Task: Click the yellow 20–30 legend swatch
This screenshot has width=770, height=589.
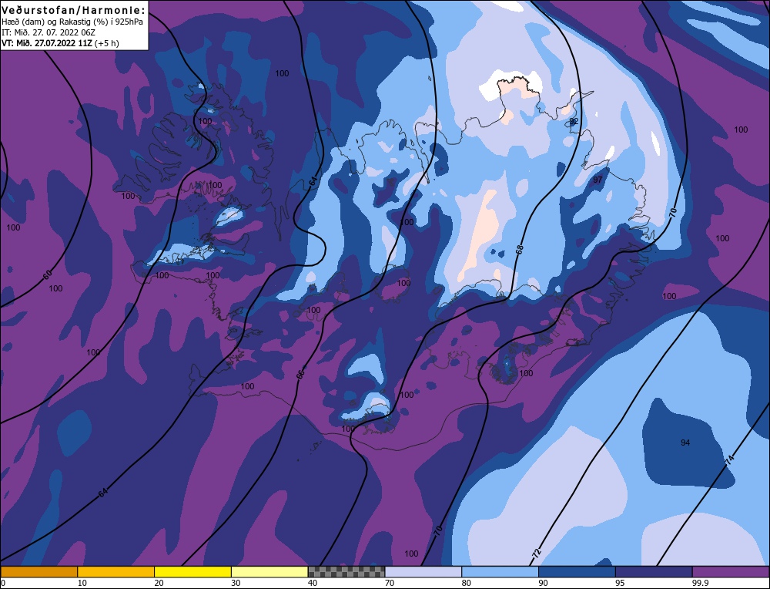Action: coord(192,571)
